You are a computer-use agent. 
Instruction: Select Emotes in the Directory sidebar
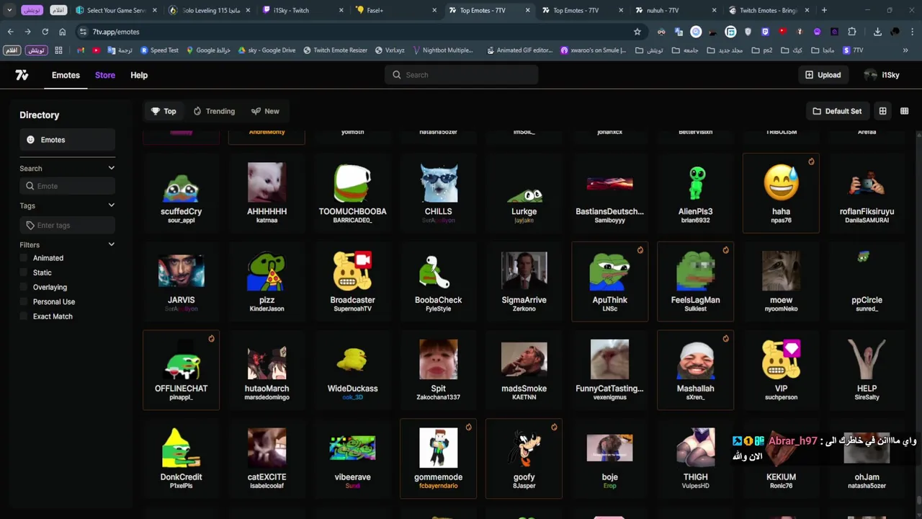point(67,140)
